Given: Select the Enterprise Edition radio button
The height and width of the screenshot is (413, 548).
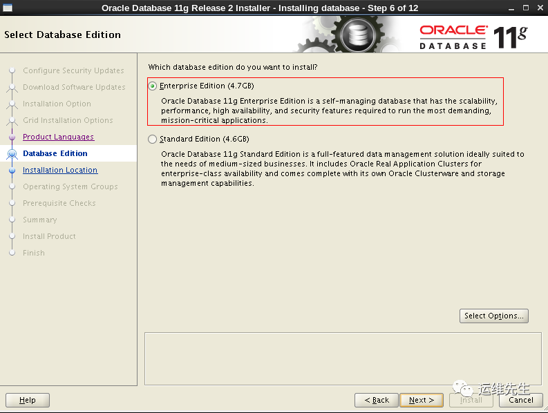Looking at the screenshot, I should coord(153,86).
